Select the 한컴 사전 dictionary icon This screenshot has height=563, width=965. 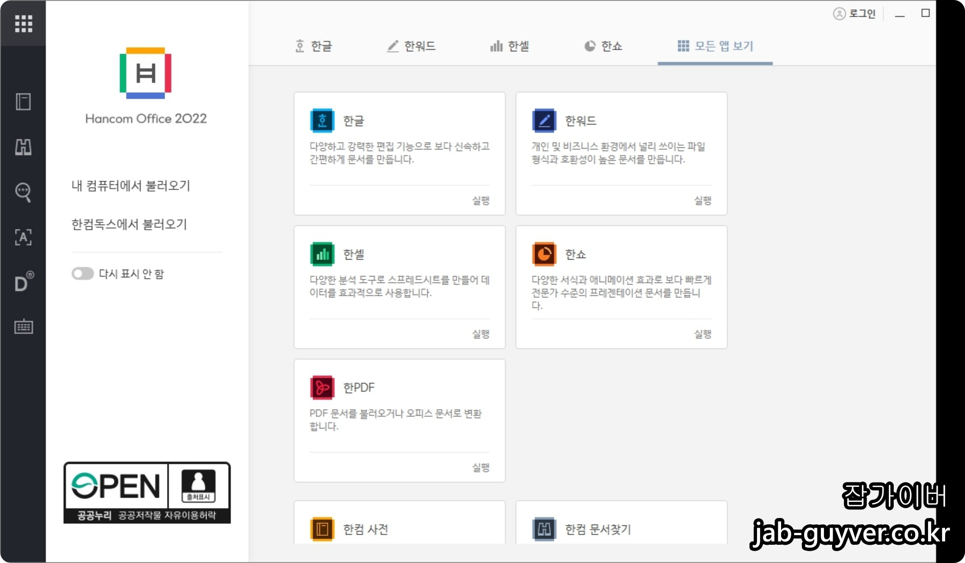point(322,529)
